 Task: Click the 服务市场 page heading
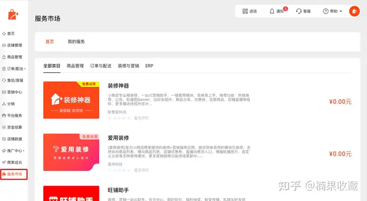click(47, 18)
